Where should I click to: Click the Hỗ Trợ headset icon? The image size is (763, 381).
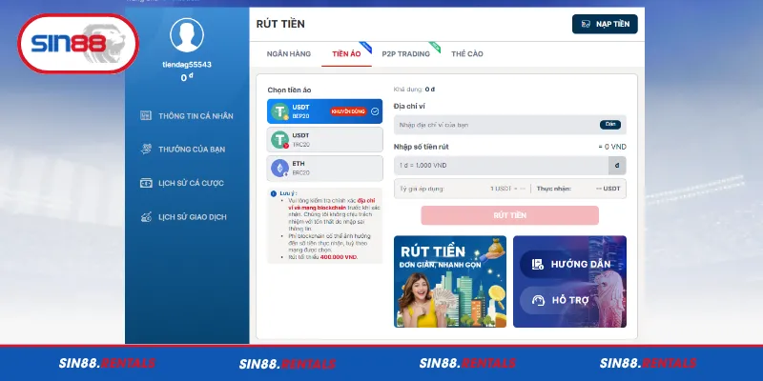(538, 300)
